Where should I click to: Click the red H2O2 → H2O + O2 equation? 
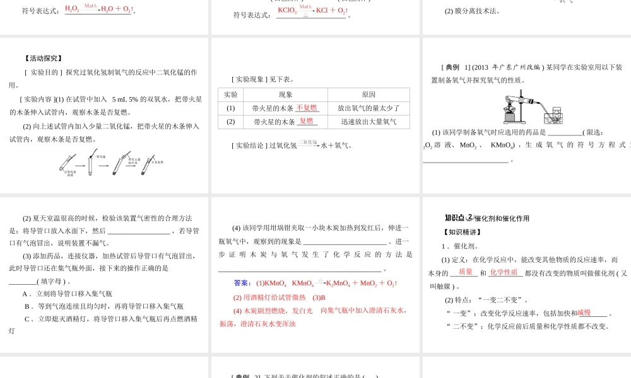(x=99, y=8)
